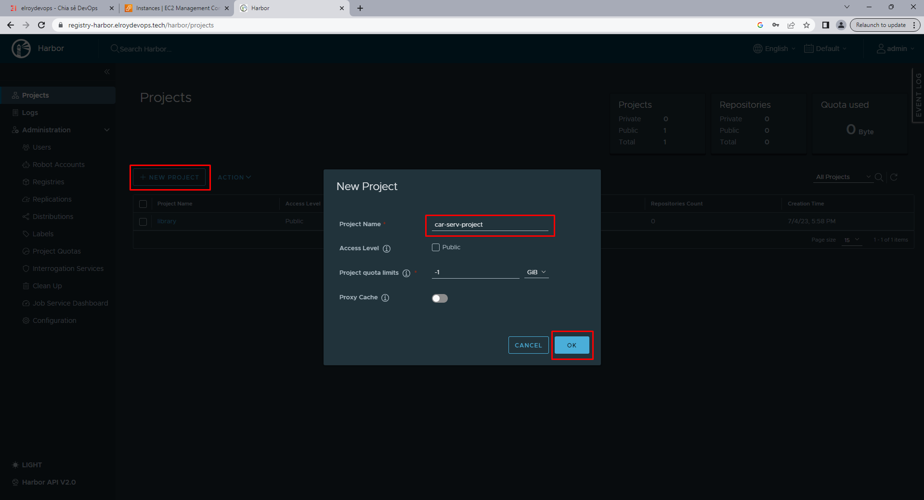Check the Public access level checkbox
This screenshot has height=500, width=924.
click(x=436, y=247)
